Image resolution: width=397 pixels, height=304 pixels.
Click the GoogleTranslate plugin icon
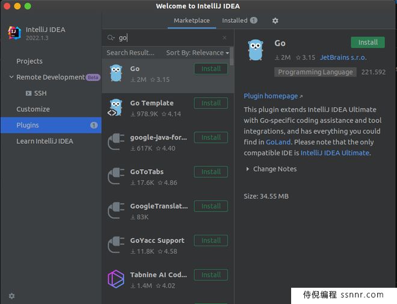click(x=116, y=210)
